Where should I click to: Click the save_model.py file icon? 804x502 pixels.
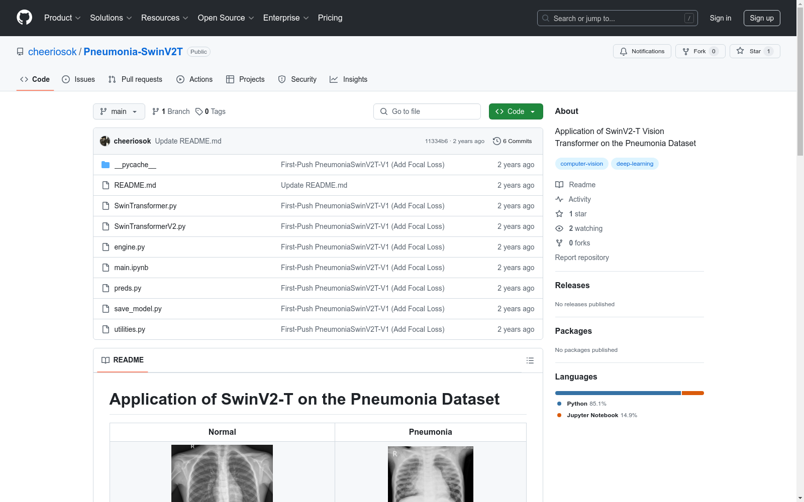[106, 309]
